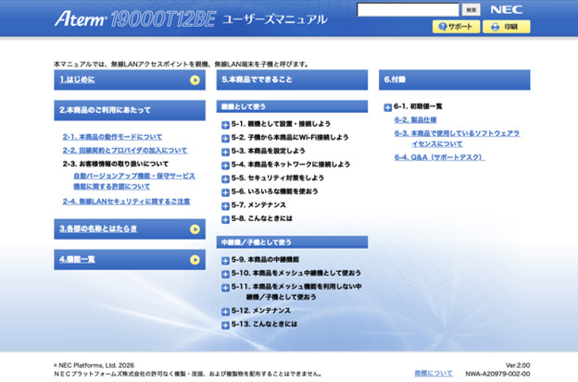Viewport: 578px width, 382px height.
Task: Click the NEC logo
Action: pos(506,9)
